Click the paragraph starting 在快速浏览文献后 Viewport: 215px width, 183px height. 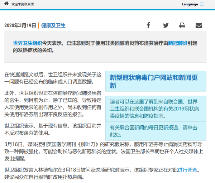click(x=53, y=78)
